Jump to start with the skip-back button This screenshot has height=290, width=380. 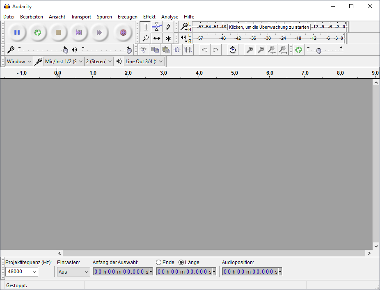point(79,32)
